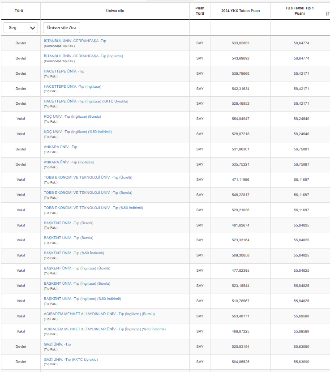Select taban puan value 471,11996

point(240,180)
